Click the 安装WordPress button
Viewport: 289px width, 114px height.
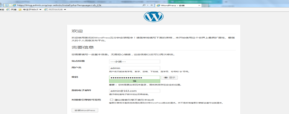(85, 110)
